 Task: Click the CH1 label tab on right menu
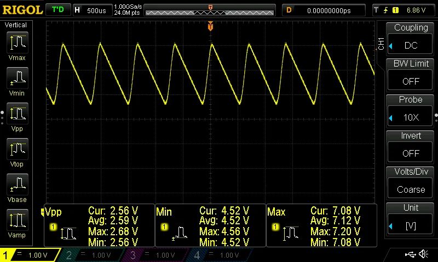click(x=381, y=44)
